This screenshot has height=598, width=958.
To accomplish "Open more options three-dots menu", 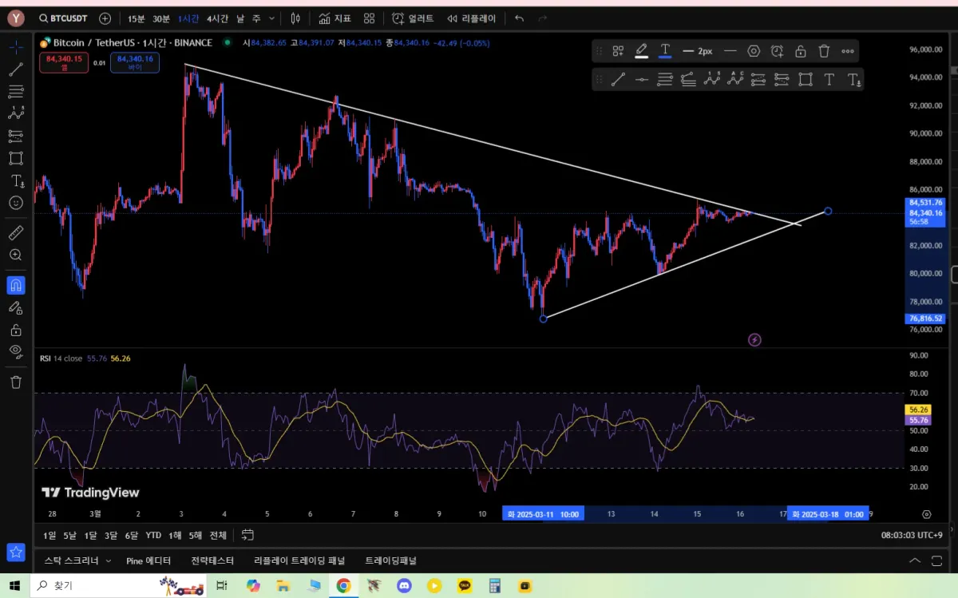I will tap(847, 51).
